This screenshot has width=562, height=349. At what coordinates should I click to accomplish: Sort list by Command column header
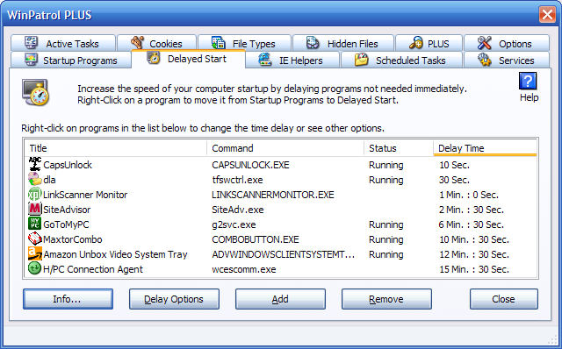(x=285, y=148)
